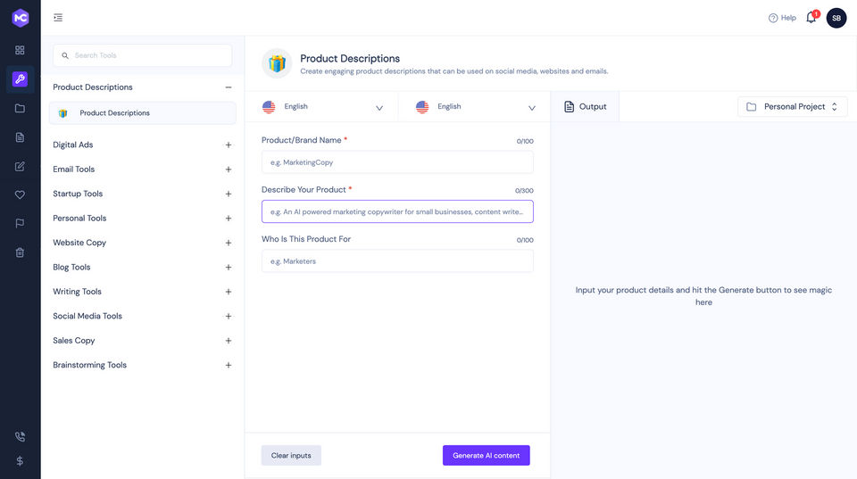The image size is (857, 479).
Task: Open the documents page icon in sidebar
Action: pos(20,137)
